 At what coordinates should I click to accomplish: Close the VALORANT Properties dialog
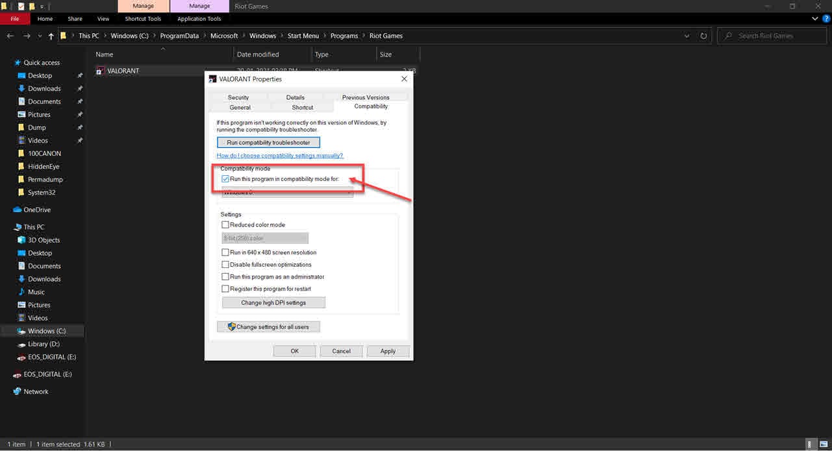click(x=404, y=79)
